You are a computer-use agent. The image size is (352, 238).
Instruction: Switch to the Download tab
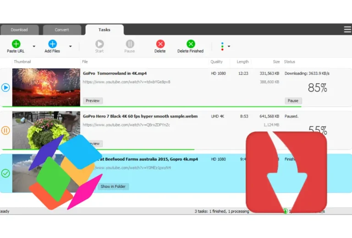point(19,30)
